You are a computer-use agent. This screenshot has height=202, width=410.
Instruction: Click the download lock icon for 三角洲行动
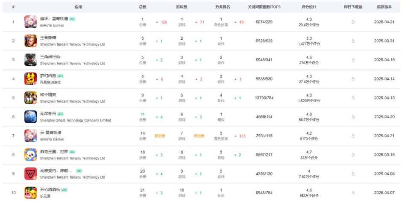tap(353, 60)
